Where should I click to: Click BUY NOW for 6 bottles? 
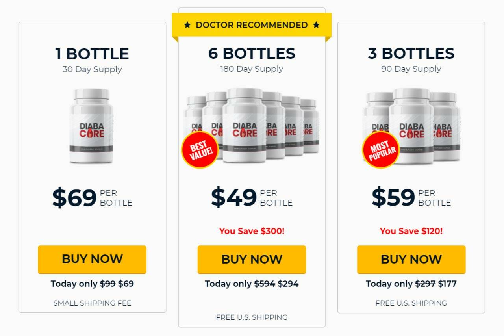click(252, 259)
